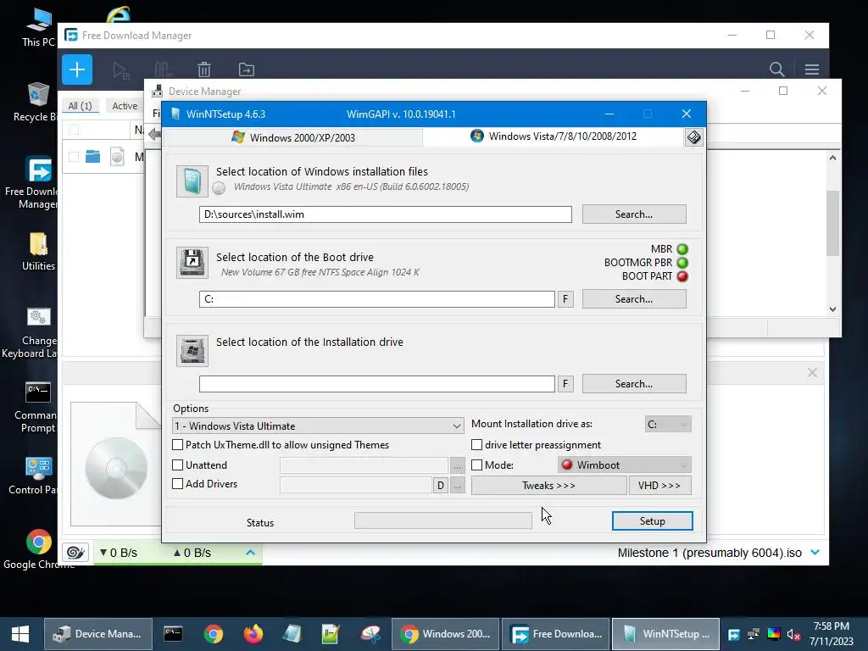Open the Windows Start button
The image size is (868, 651).
coord(20,634)
